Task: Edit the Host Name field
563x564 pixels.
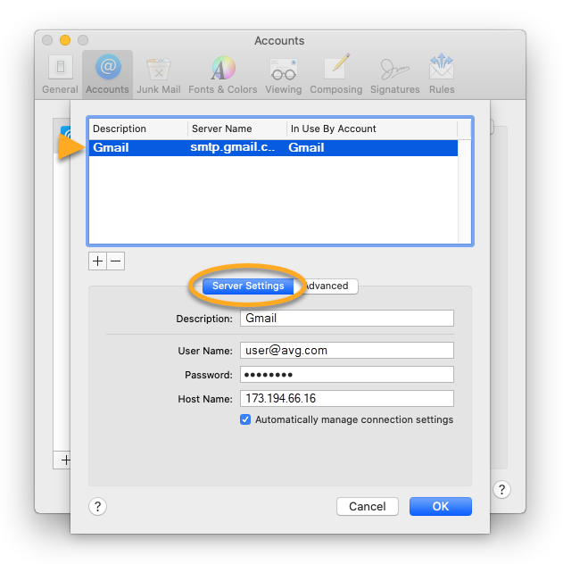Action: point(347,399)
